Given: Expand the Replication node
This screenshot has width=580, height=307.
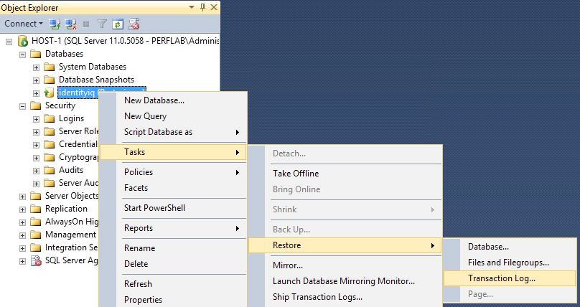Looking at the screenshot, I should tap(22, 209).
